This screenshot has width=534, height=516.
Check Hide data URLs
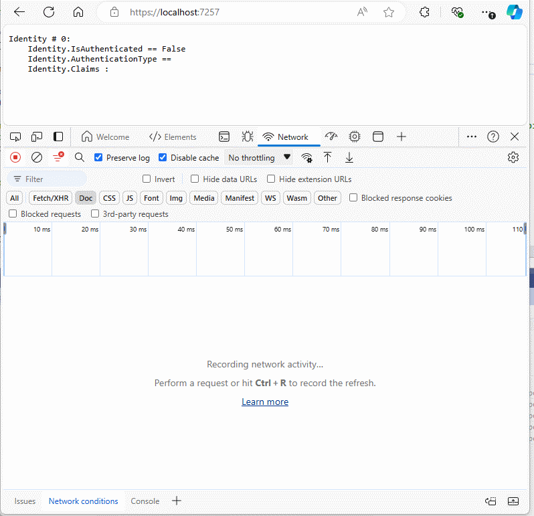pos(195,179)
